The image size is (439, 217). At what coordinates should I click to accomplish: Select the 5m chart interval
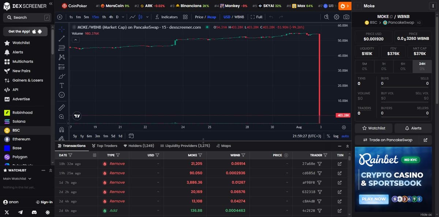[86, 17]
